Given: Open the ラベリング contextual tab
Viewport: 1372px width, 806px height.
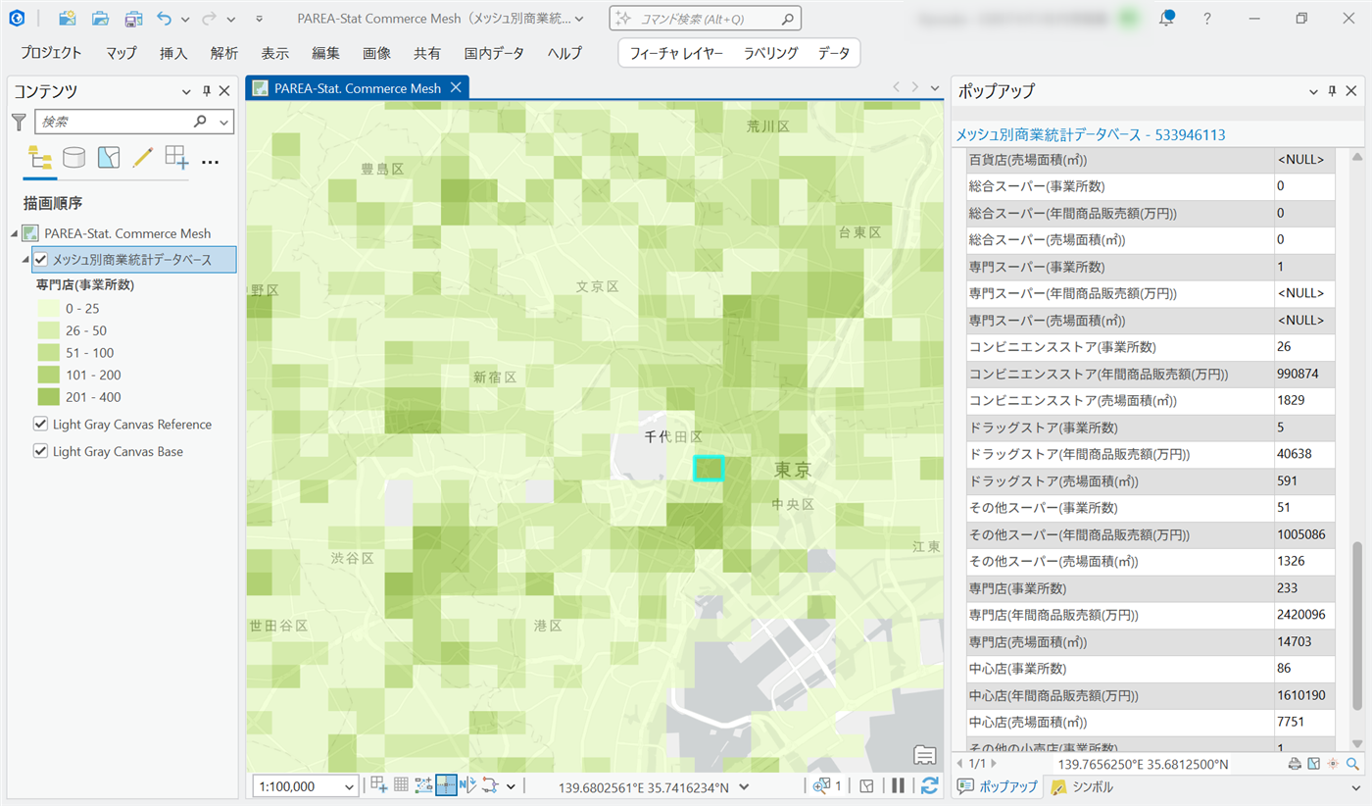Looking at the screenshot, I should pos(770,53).
